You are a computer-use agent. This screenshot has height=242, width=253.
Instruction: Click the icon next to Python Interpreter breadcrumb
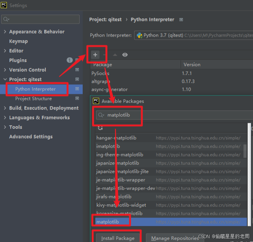(181, 20)
